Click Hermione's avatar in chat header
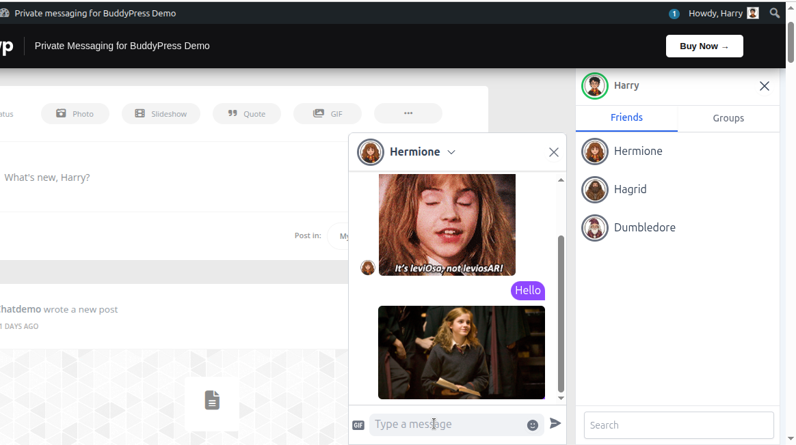The image size is (796, 445). [371, 152]
